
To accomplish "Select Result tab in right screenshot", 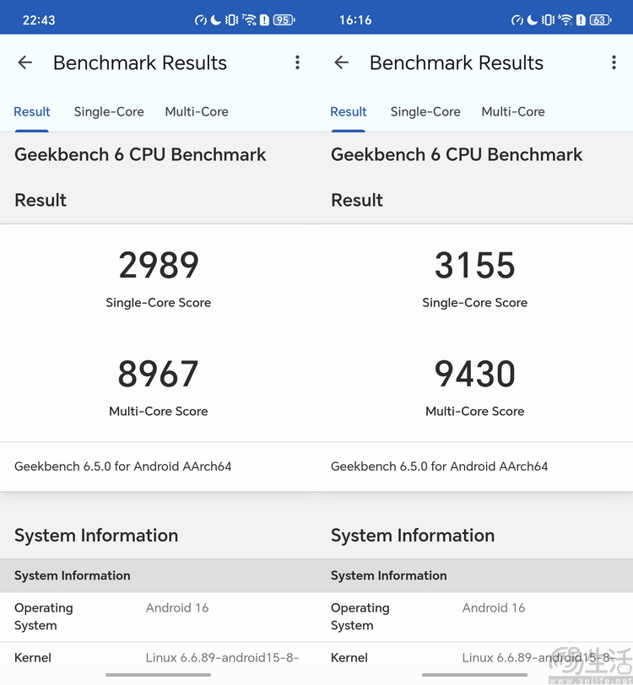I will (x=349, y=111).
